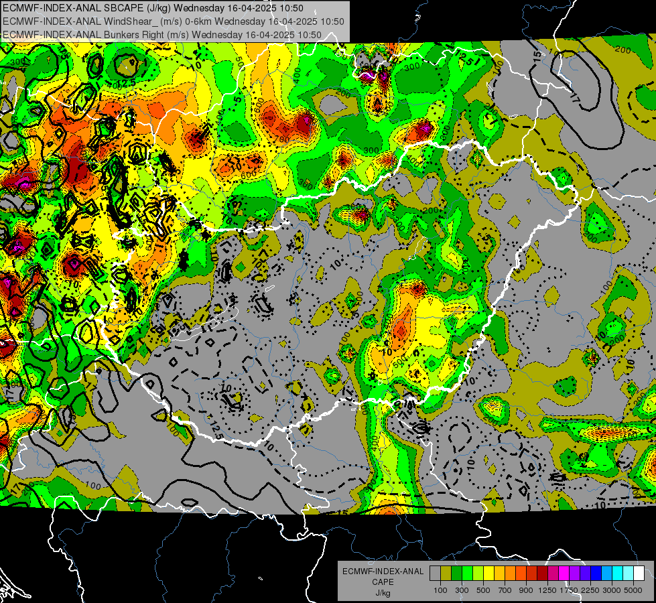Click the WindShear 0-6km title line

tap(173, 21)
